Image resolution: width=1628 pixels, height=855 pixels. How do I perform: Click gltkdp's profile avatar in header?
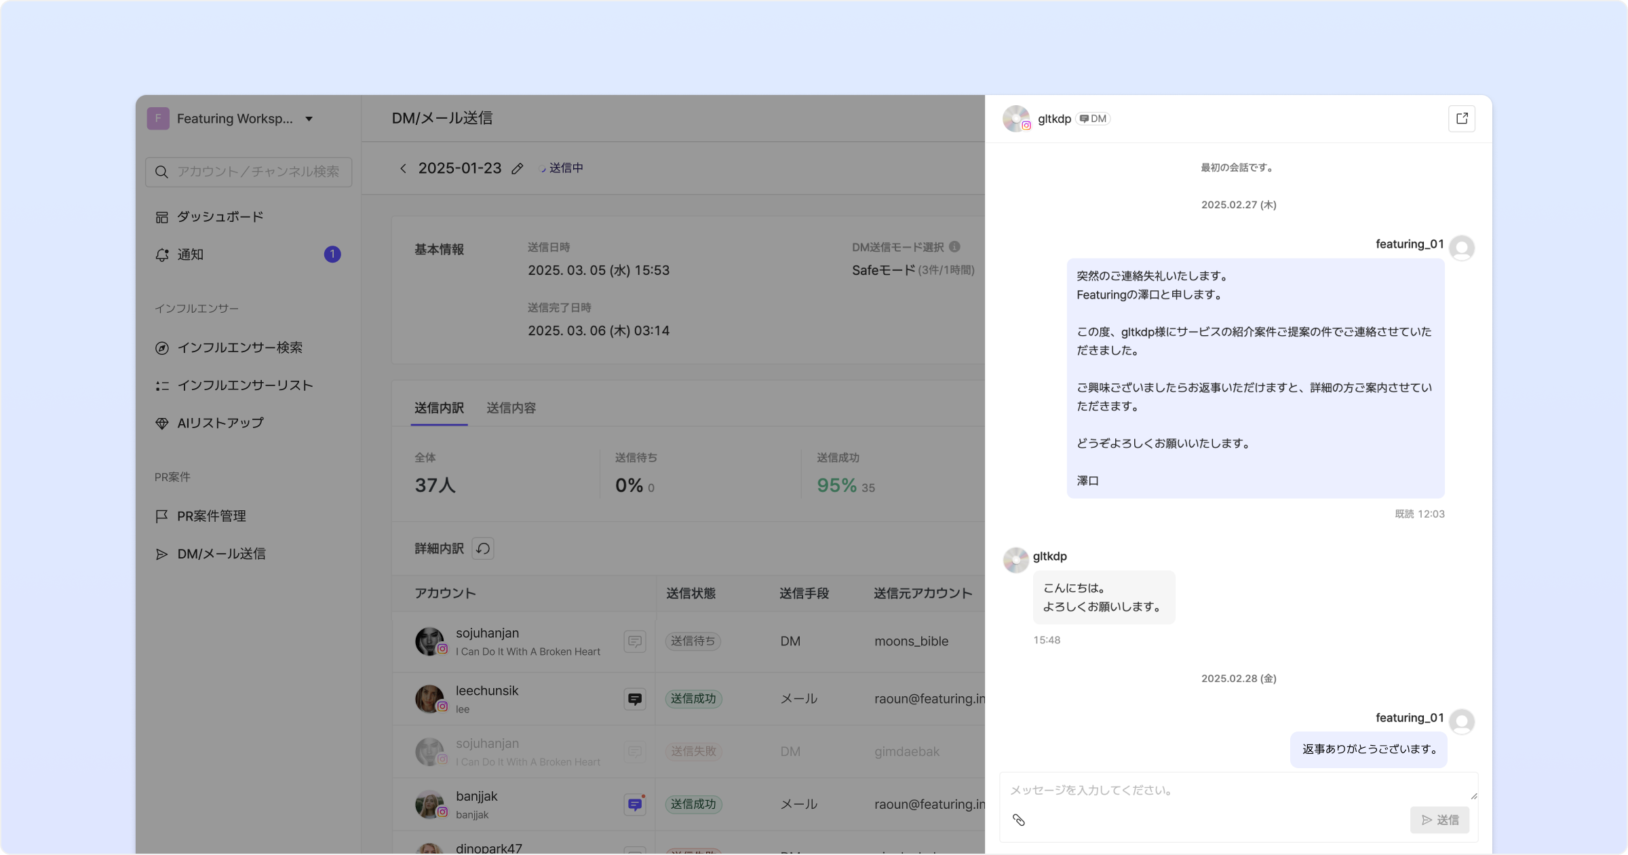[x=1015, y=119]
